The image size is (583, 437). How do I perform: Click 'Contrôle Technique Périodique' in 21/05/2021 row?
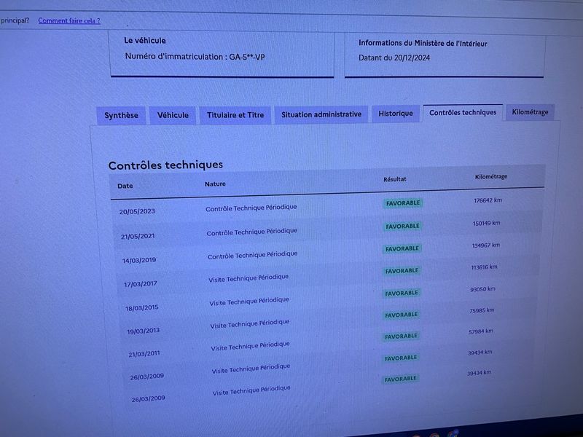click(251, 232)
